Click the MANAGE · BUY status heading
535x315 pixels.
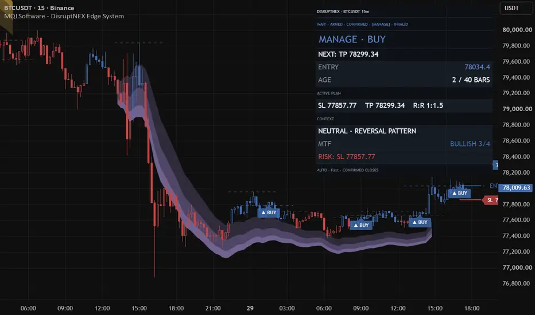click(x=352, y=40)
